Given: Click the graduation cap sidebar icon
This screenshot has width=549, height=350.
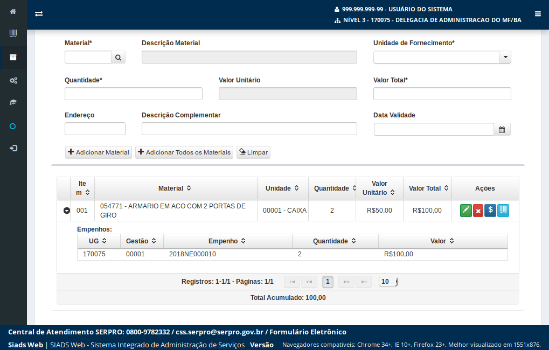Looking at the screenshot, I should point(13,102).
